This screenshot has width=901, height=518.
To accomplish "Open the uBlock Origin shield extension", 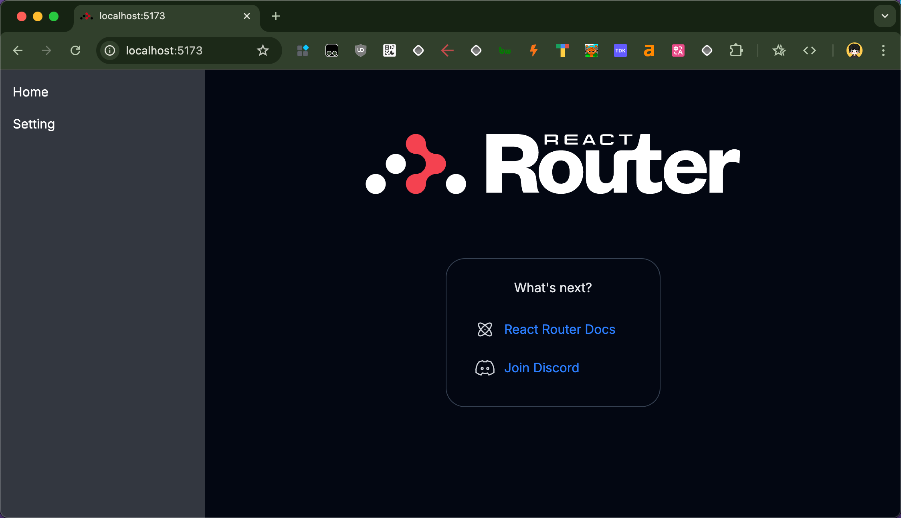I will click(x=361, y=50).
